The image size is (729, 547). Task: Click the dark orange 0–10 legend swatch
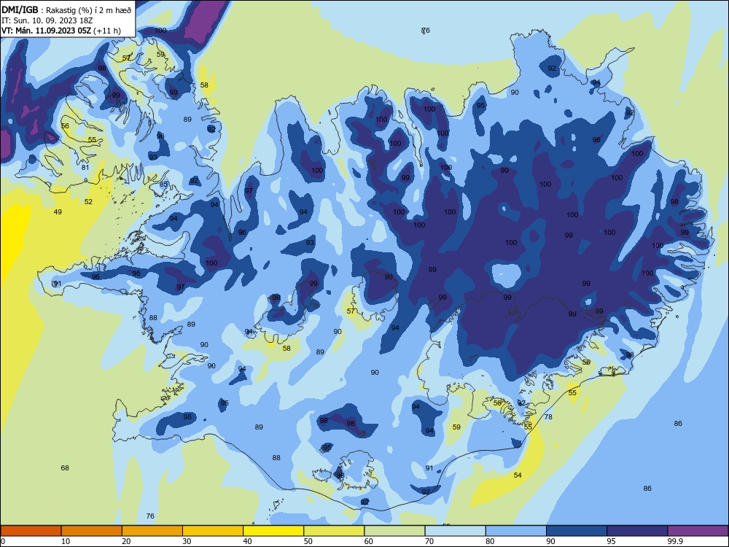tap(31, 531)
